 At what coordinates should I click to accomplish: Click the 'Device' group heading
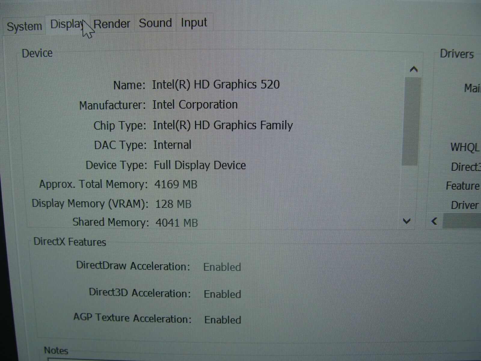(x=37, y=53)
